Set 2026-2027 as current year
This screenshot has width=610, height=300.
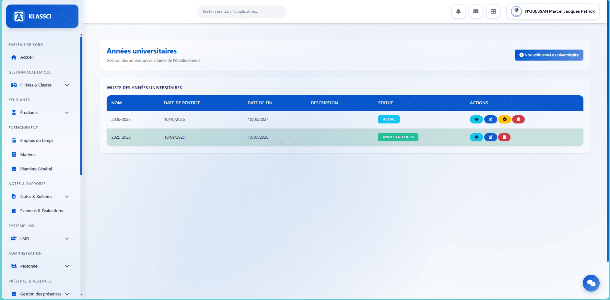click(x=504, y=120)
